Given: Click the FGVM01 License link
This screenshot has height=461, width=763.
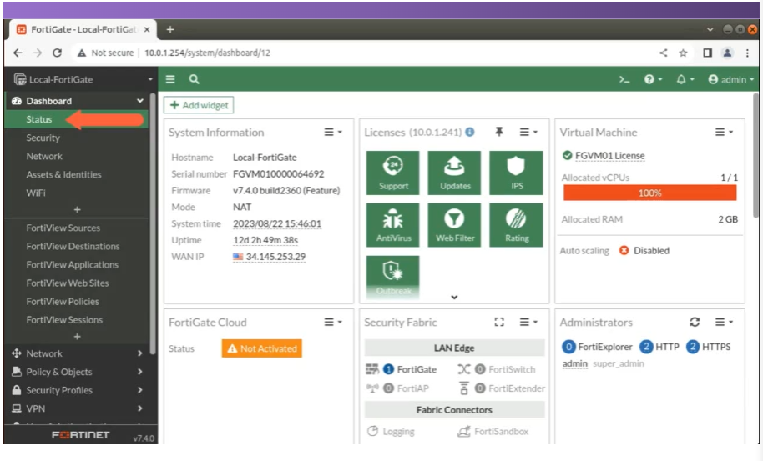Looking at the screenshot, I should [609, 155].
